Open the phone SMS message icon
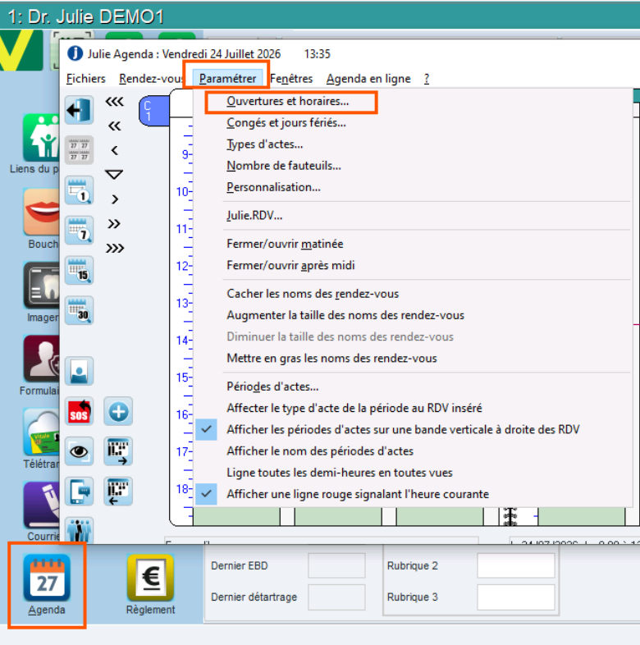Viewport: 640px width, 645px height. tap(79, 492)
